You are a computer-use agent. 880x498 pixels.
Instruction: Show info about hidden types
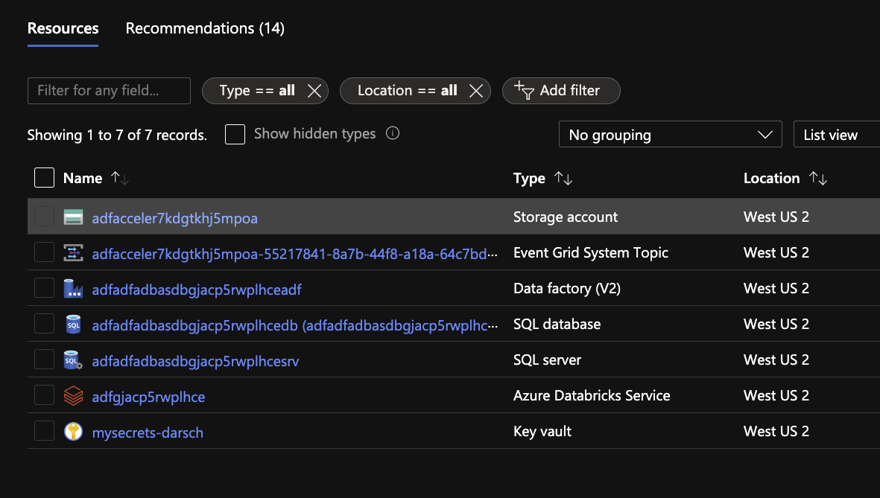coord(393,134)
